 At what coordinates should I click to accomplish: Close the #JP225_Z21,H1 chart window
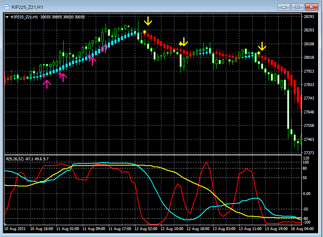pyautogui.click(x=312, y=7)
